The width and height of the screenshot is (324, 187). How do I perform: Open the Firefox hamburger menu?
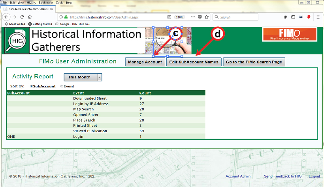tap(318, 17)
